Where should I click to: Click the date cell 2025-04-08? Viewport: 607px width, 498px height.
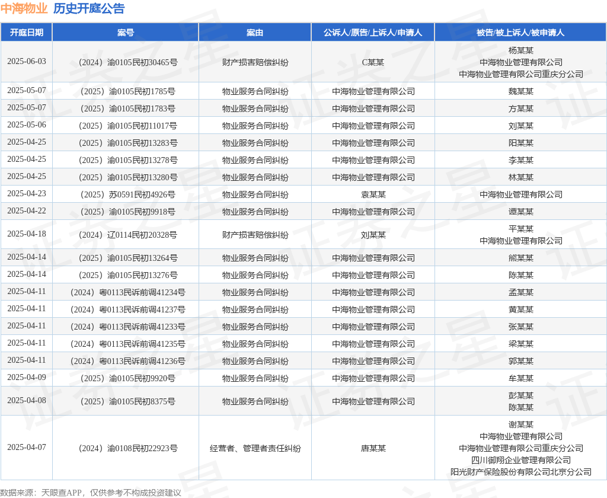tap(26, 400)
